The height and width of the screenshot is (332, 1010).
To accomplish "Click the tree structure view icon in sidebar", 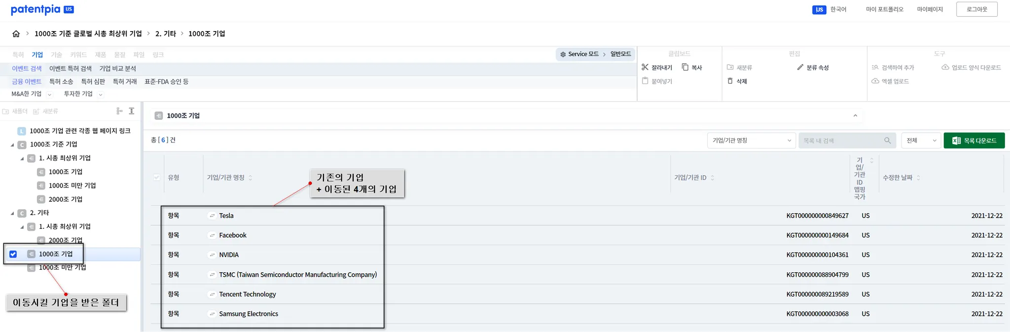I will tap(119, 111).
